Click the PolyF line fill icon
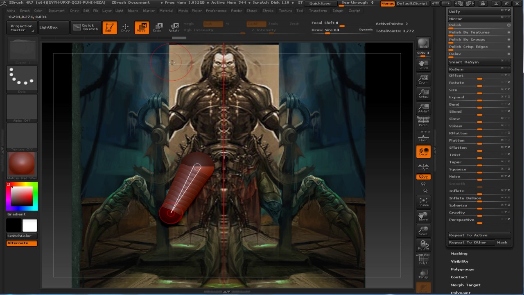This screenshot has height=295, width=524. coord(423,259)
